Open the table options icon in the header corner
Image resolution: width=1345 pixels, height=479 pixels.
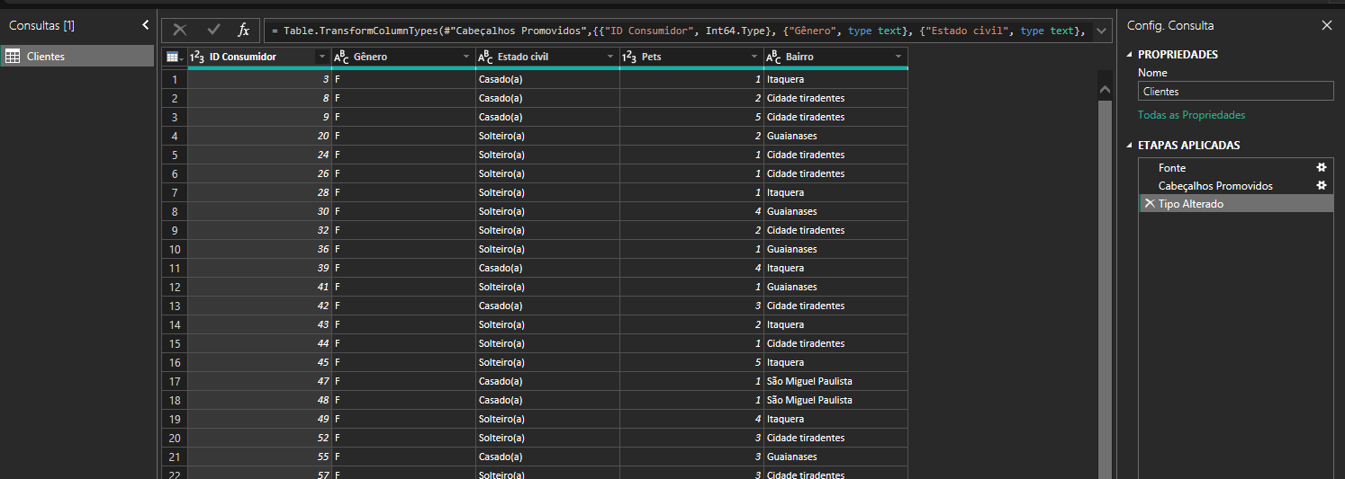[175, 57]
